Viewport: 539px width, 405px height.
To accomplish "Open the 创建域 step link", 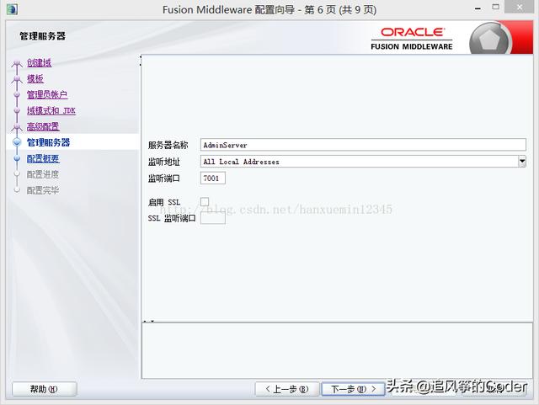I will click(x=40, y=63).
